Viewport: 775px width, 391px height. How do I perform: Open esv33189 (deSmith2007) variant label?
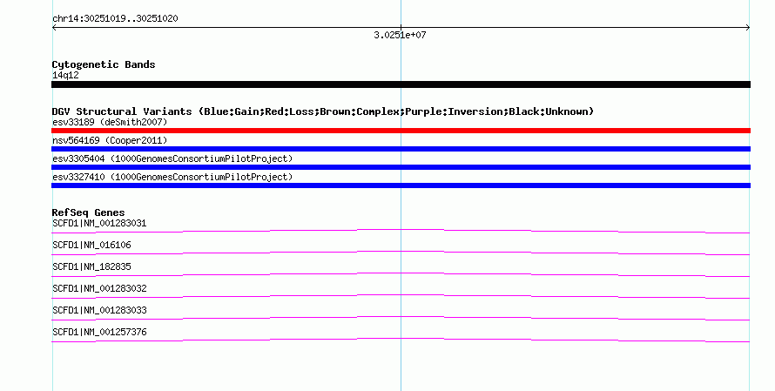pos(110,122)
